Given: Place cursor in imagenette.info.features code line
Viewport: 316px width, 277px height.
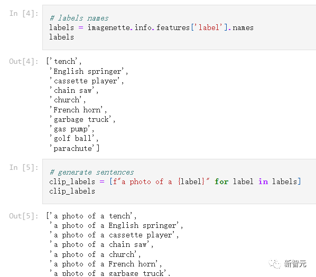Looking at the screenshot, I should 151,27.
